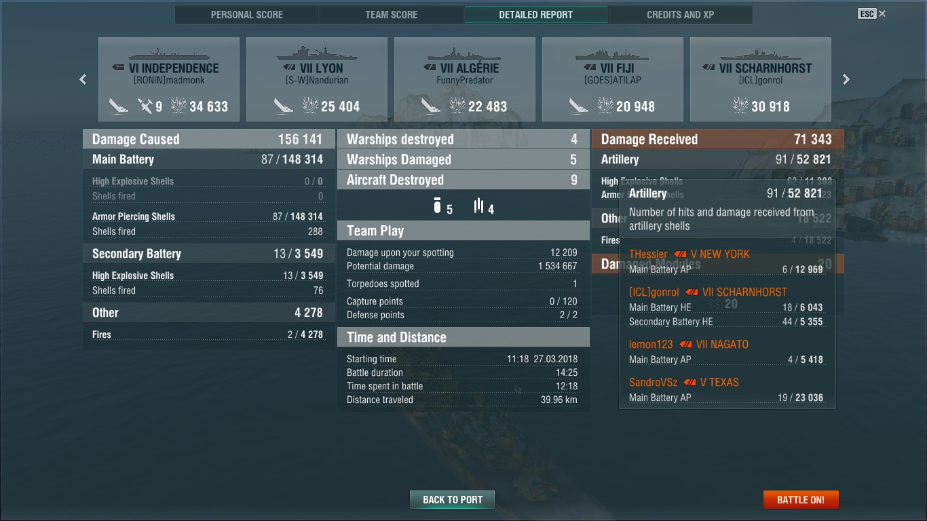Screen dimensions: 927x521
Task: Select the VI Independence ship card
Action: [x=169, y=79]
